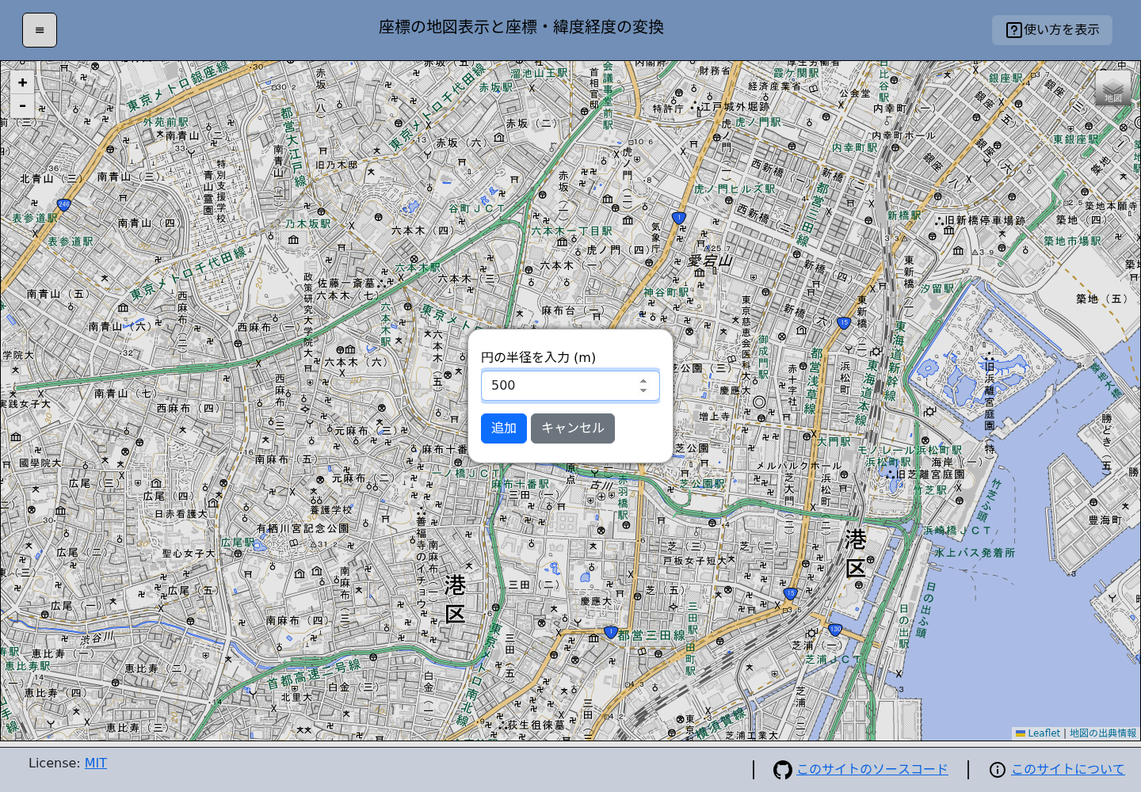Screen dimensions: 1141x792
Task: Open the hamburger menu
Action: 40,30
